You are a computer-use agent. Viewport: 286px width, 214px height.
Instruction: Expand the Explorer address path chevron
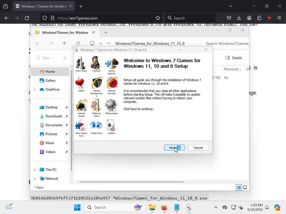[101, 43]
